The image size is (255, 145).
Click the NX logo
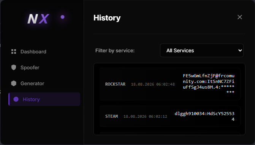[38, 19]
